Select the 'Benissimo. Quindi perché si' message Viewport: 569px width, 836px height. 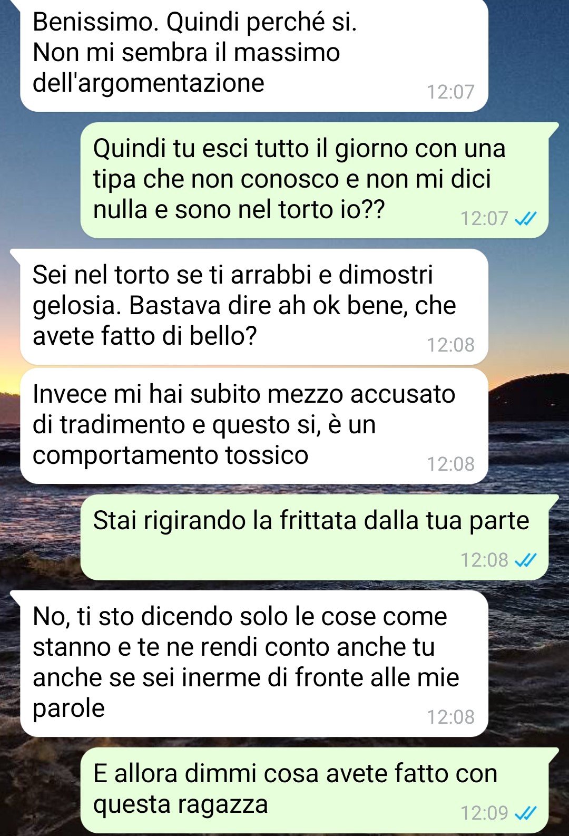point(254,55)
